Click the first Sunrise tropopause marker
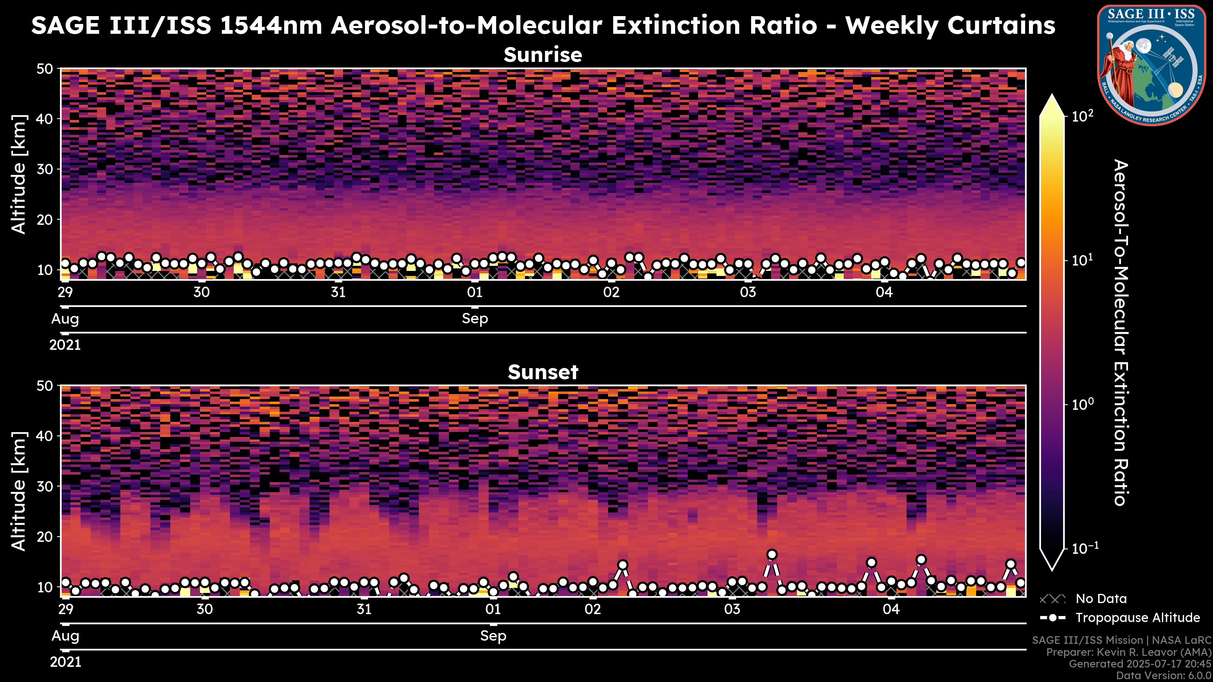This screenshot has width=1213, height=682. click(x=65, y=264)
